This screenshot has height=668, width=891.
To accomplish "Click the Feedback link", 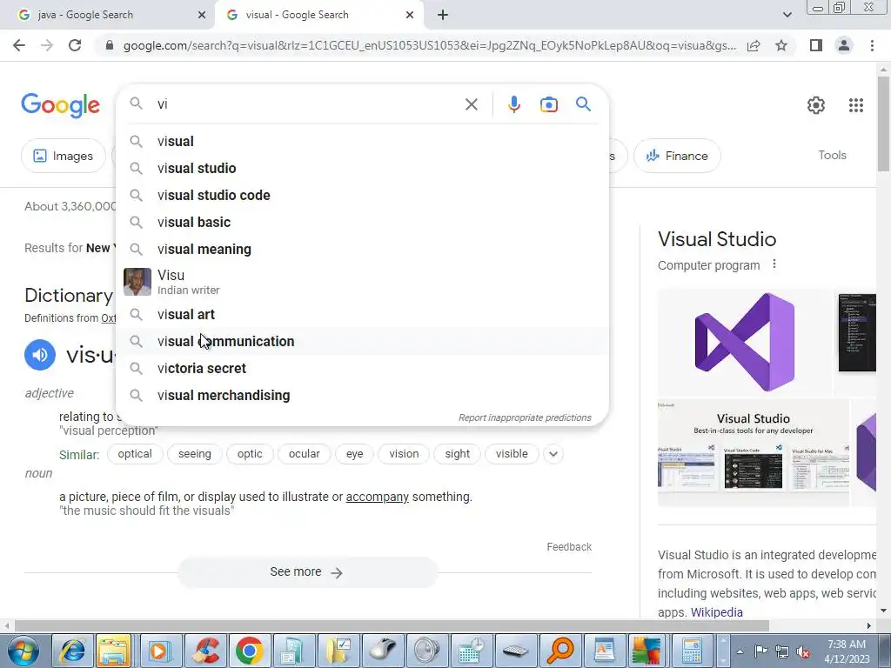I will 569,546.
